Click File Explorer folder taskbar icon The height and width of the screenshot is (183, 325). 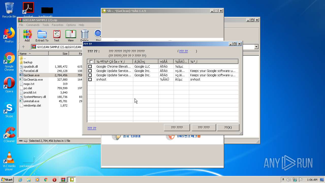click(29, 180)
